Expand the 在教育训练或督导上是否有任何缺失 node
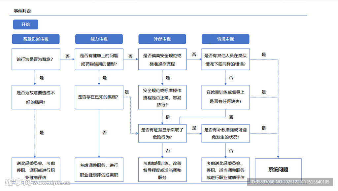The width and height of the screenshot is (338, 191). (225, 97)
